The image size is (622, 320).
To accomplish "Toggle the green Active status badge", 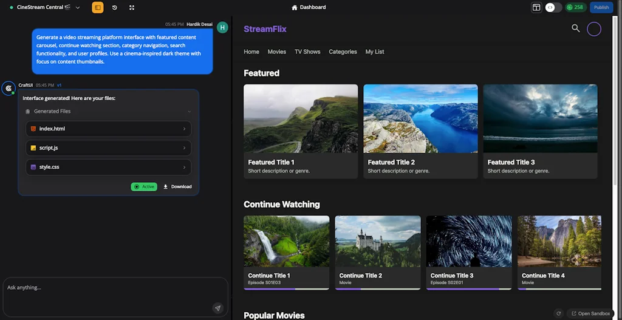I will pyautogui.click(x=144, y=186).
